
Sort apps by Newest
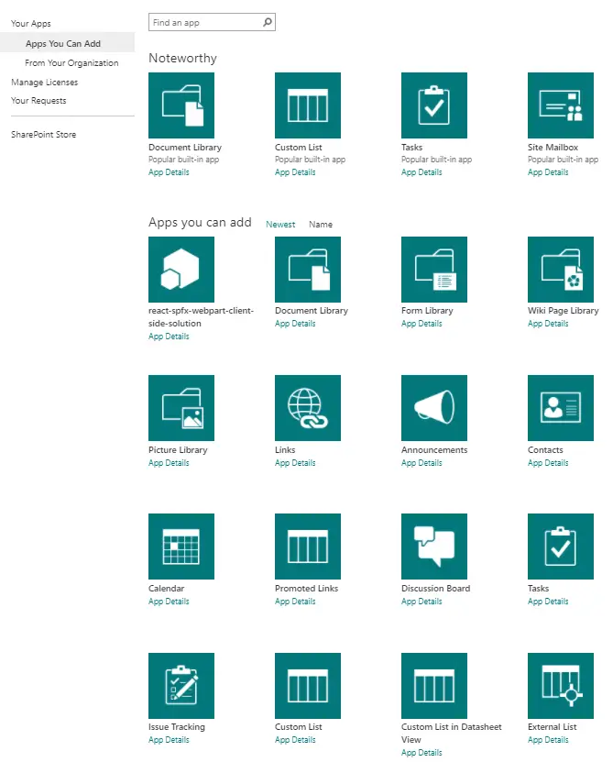click(x=280, y=225)
